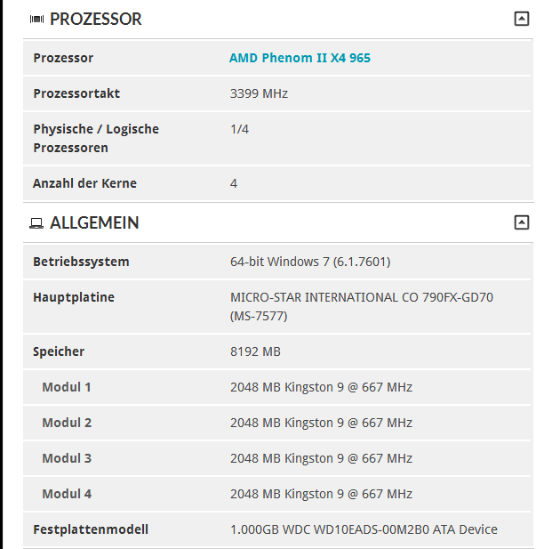552x549 pixels.
Task: Select the Speicher 8192 MB value
Action: [x=255, y=351]
